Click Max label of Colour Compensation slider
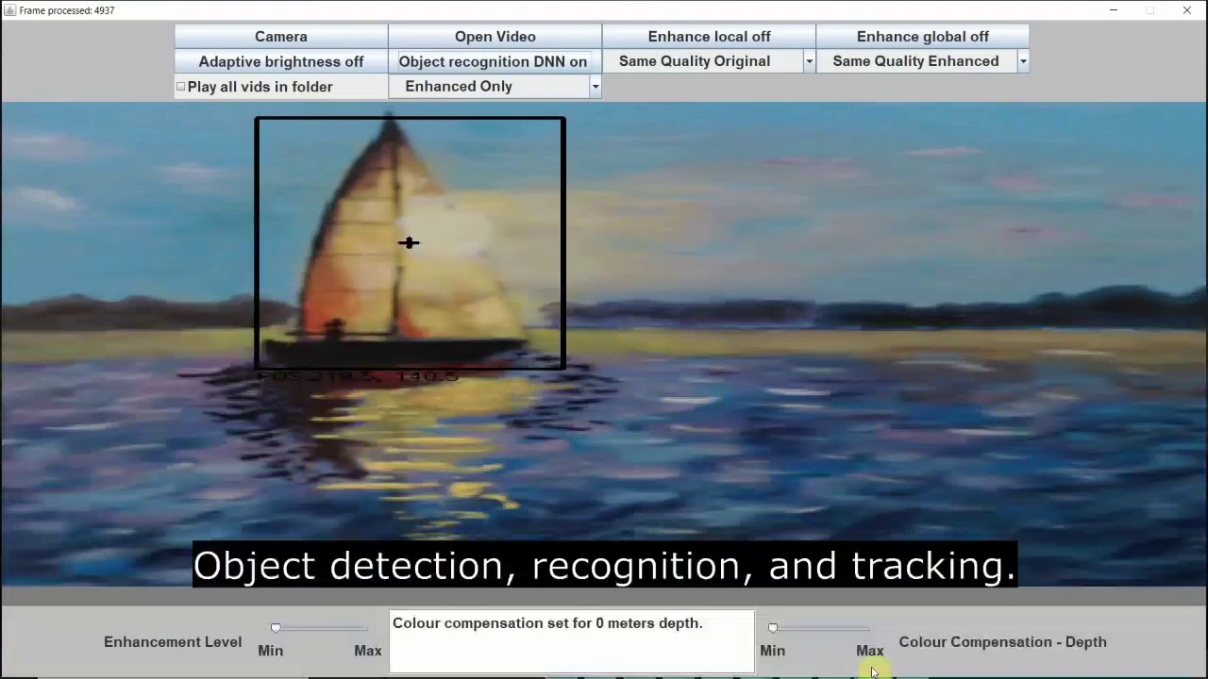Viewport: 1208px width, 679px height. pos(870,651)
